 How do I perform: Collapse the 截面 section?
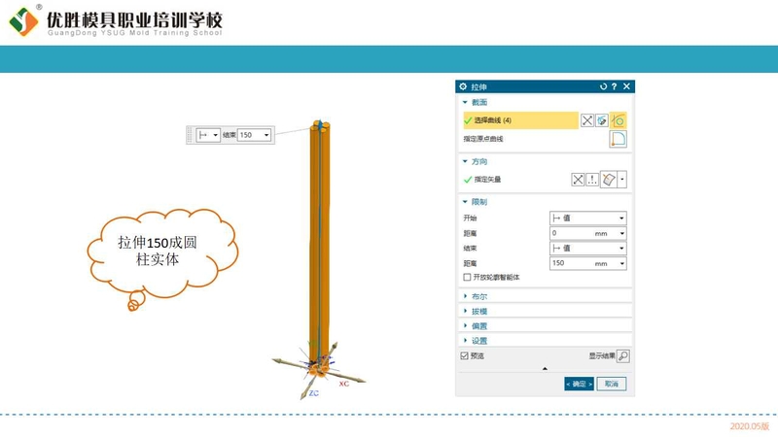(x=465, y=103)
